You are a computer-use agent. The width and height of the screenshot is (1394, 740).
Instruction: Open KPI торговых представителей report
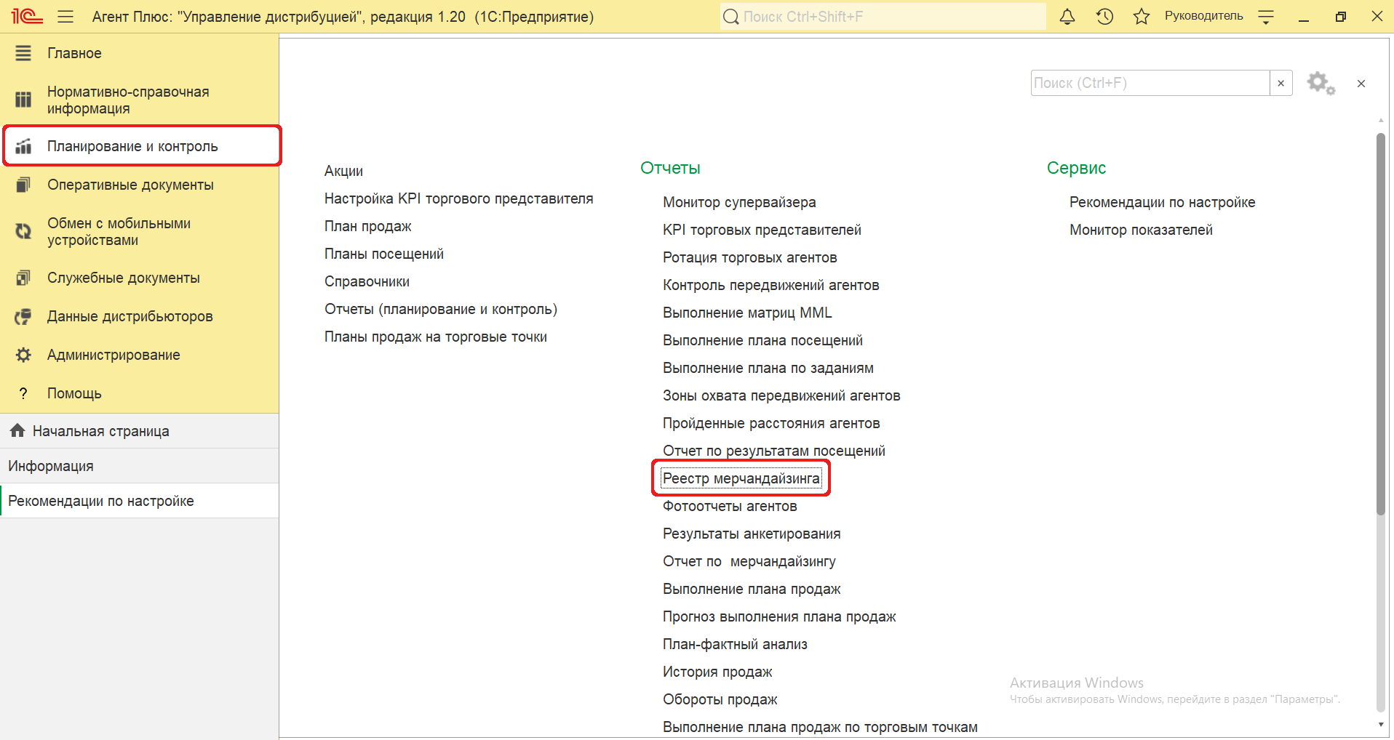(762, 230)
